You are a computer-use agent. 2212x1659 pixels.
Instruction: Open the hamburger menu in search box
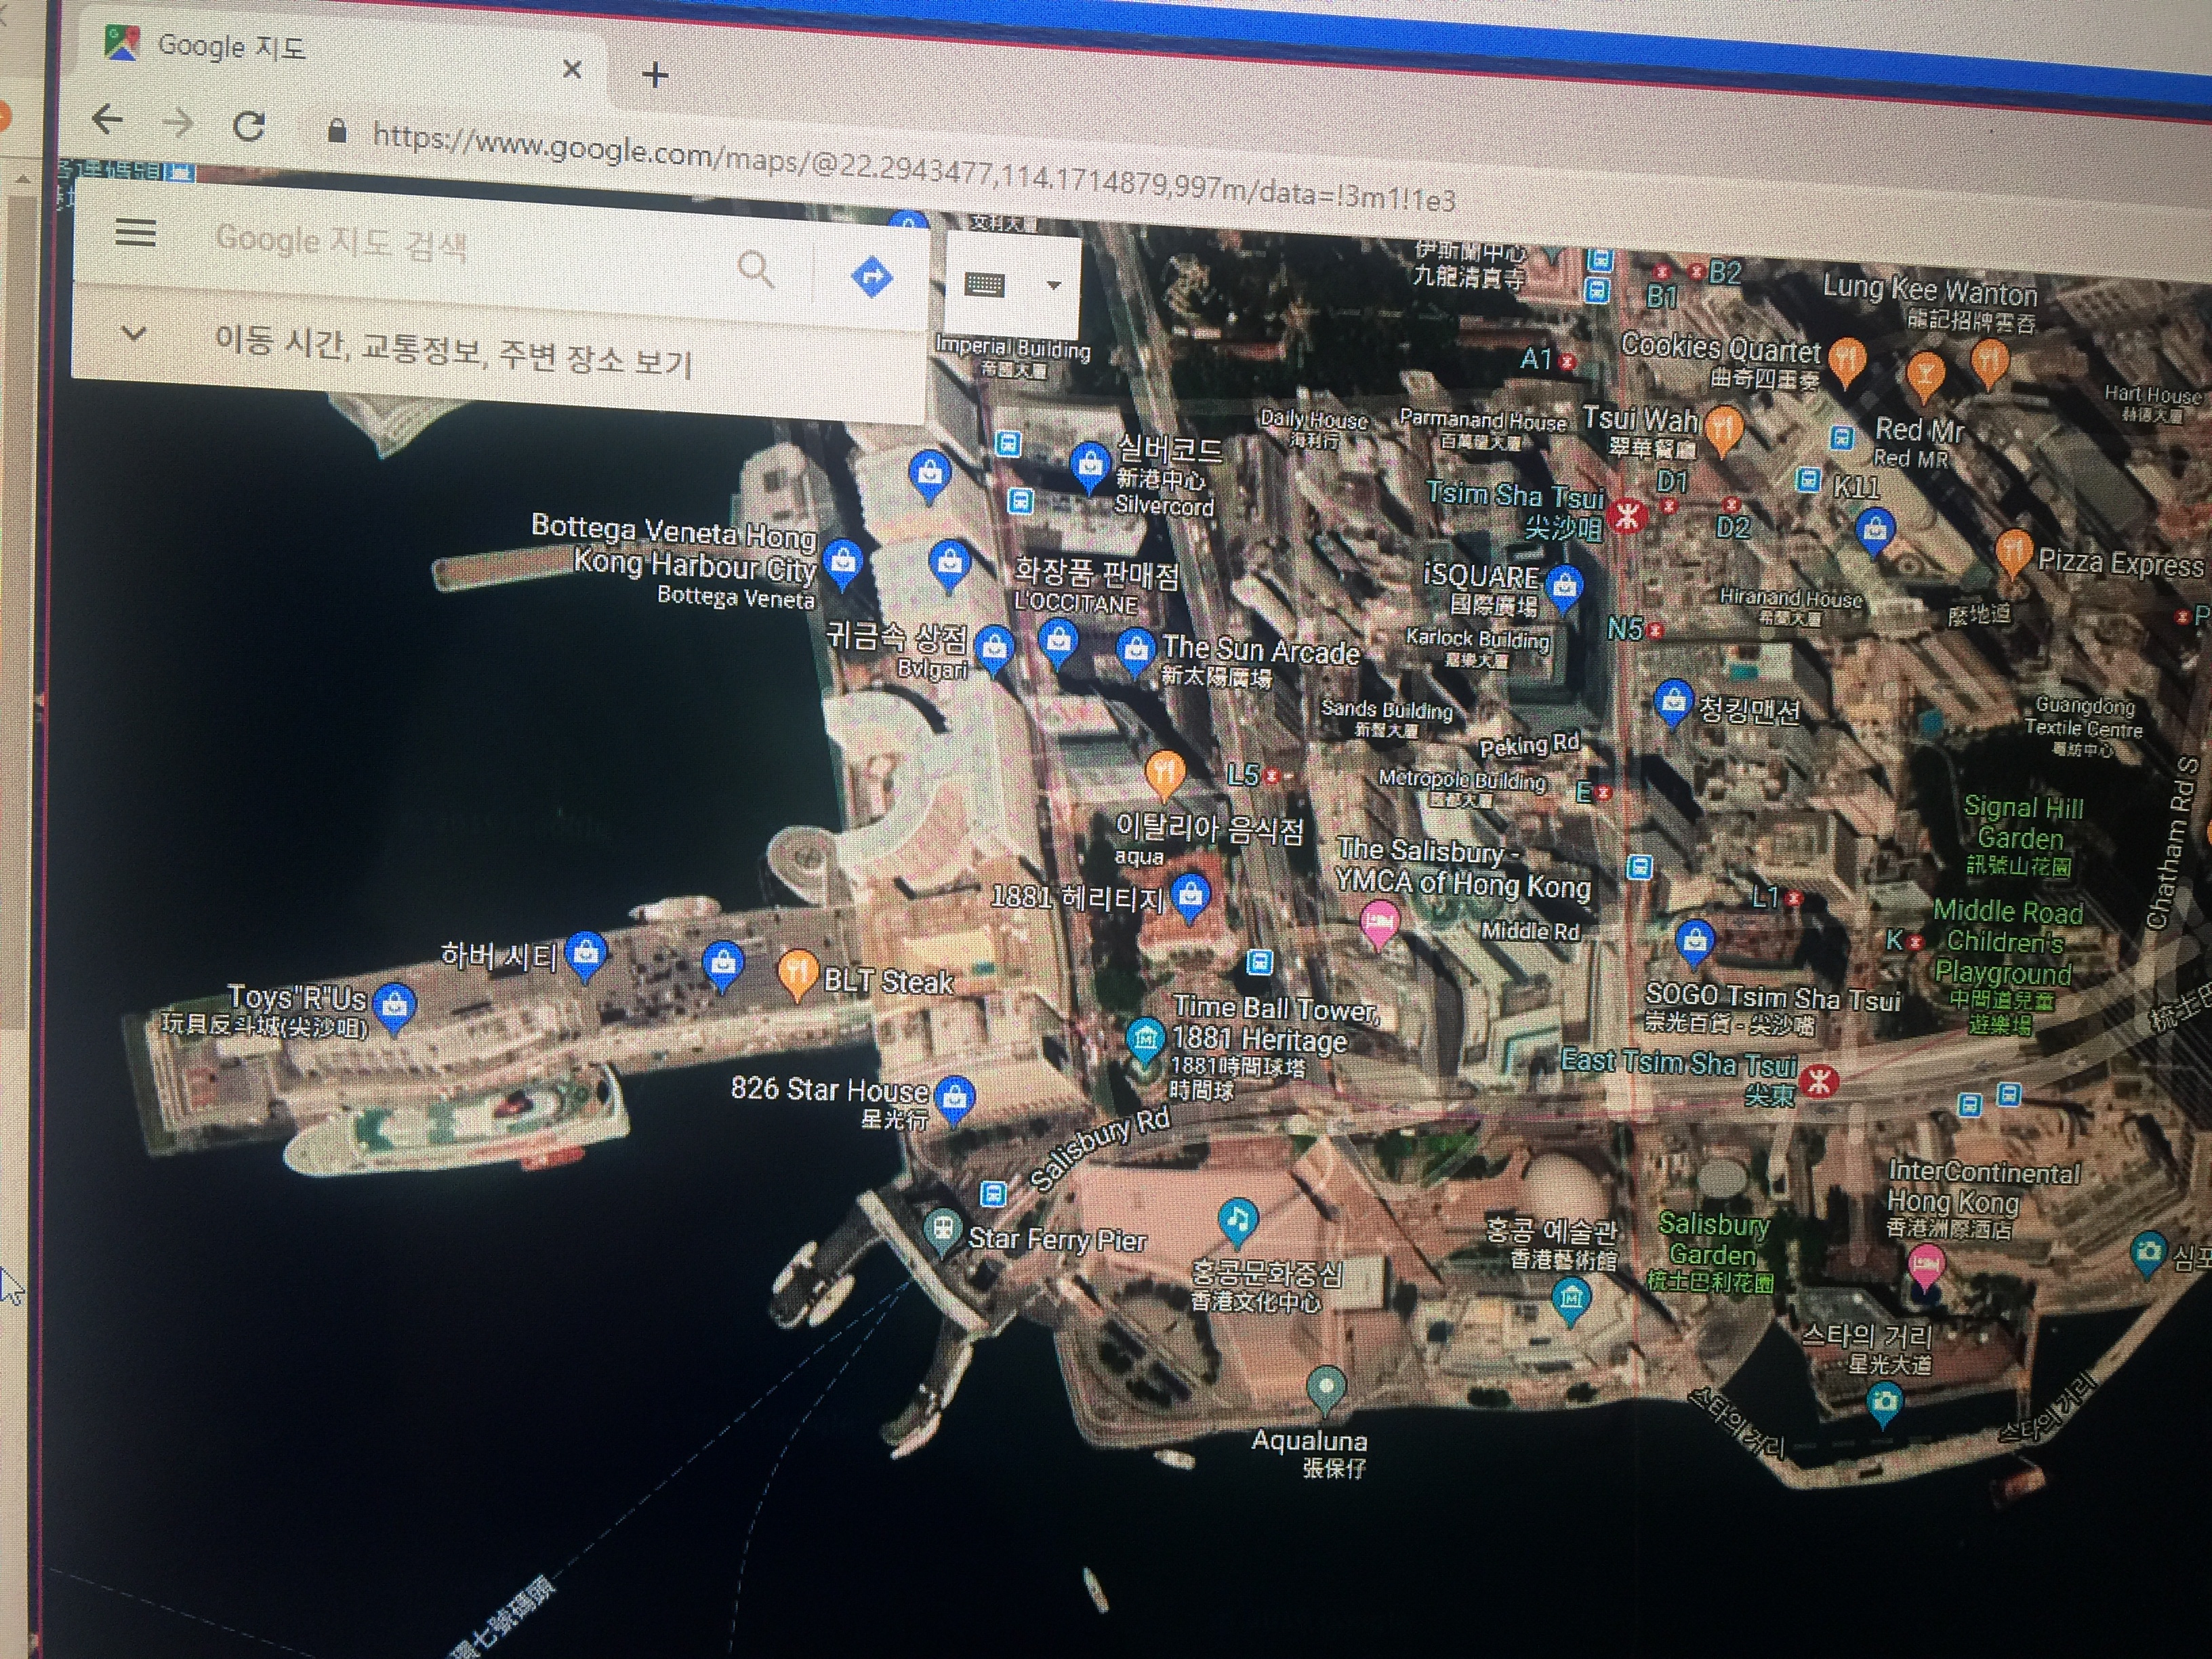[x=136, y=233]
